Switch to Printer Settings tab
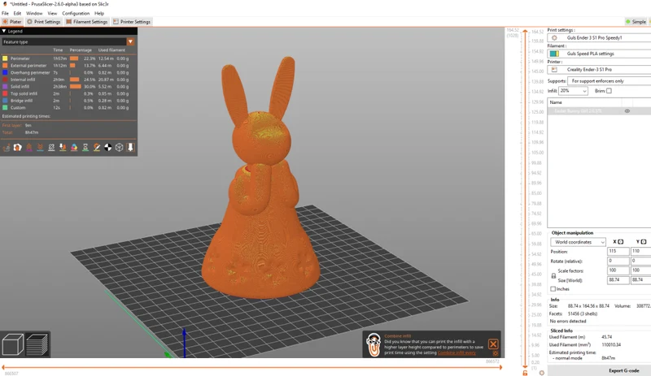This screenshot has height=376, width=651. point(132,22)
